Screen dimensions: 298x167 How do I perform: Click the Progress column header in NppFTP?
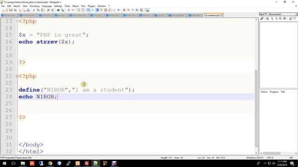click(274, 92)
